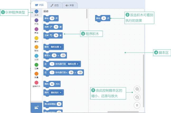
Task: Select the purple 声音 sound category circle
Action: coord(36,29)
